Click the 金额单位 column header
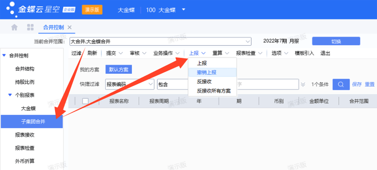The height and width of the screenshot is (170, 377). [x=319, y=101]
